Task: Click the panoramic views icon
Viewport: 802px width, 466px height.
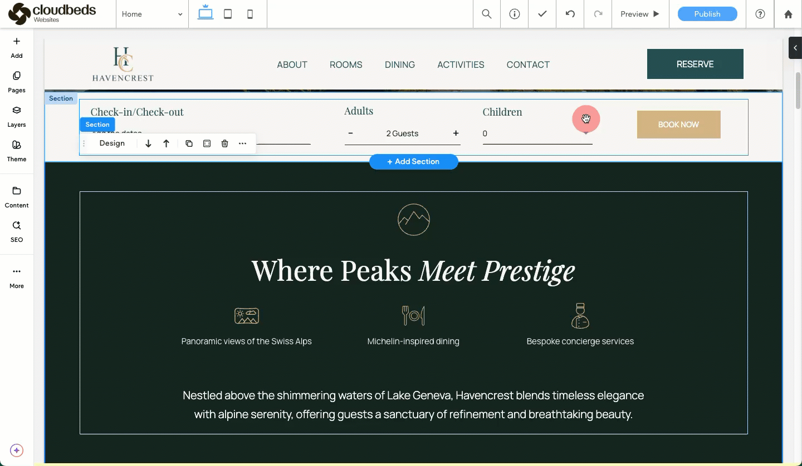Action: pyautogui.click(x=247, y=316)
